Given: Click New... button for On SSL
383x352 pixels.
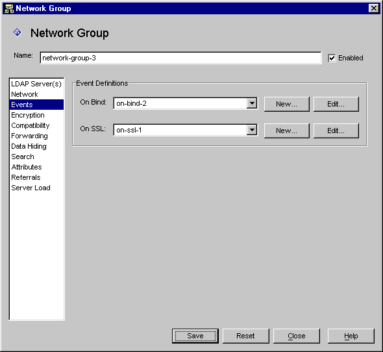Looking at the screenshot, I should 286,131.
